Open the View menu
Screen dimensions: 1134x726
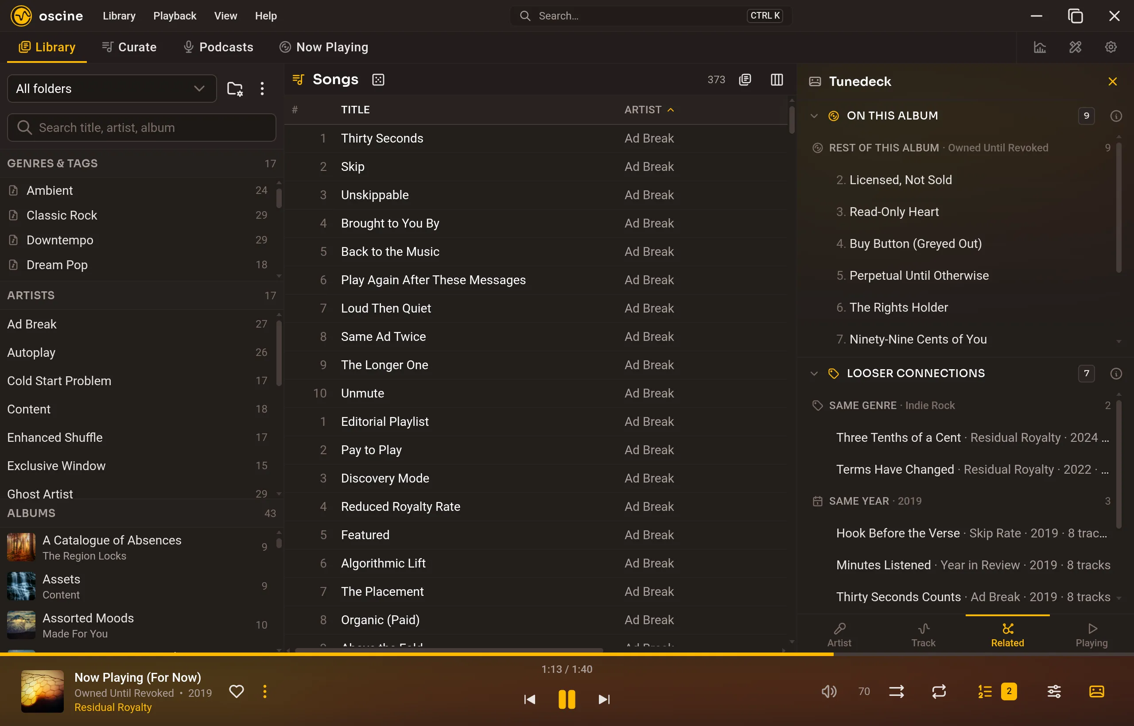pos(225,16)
